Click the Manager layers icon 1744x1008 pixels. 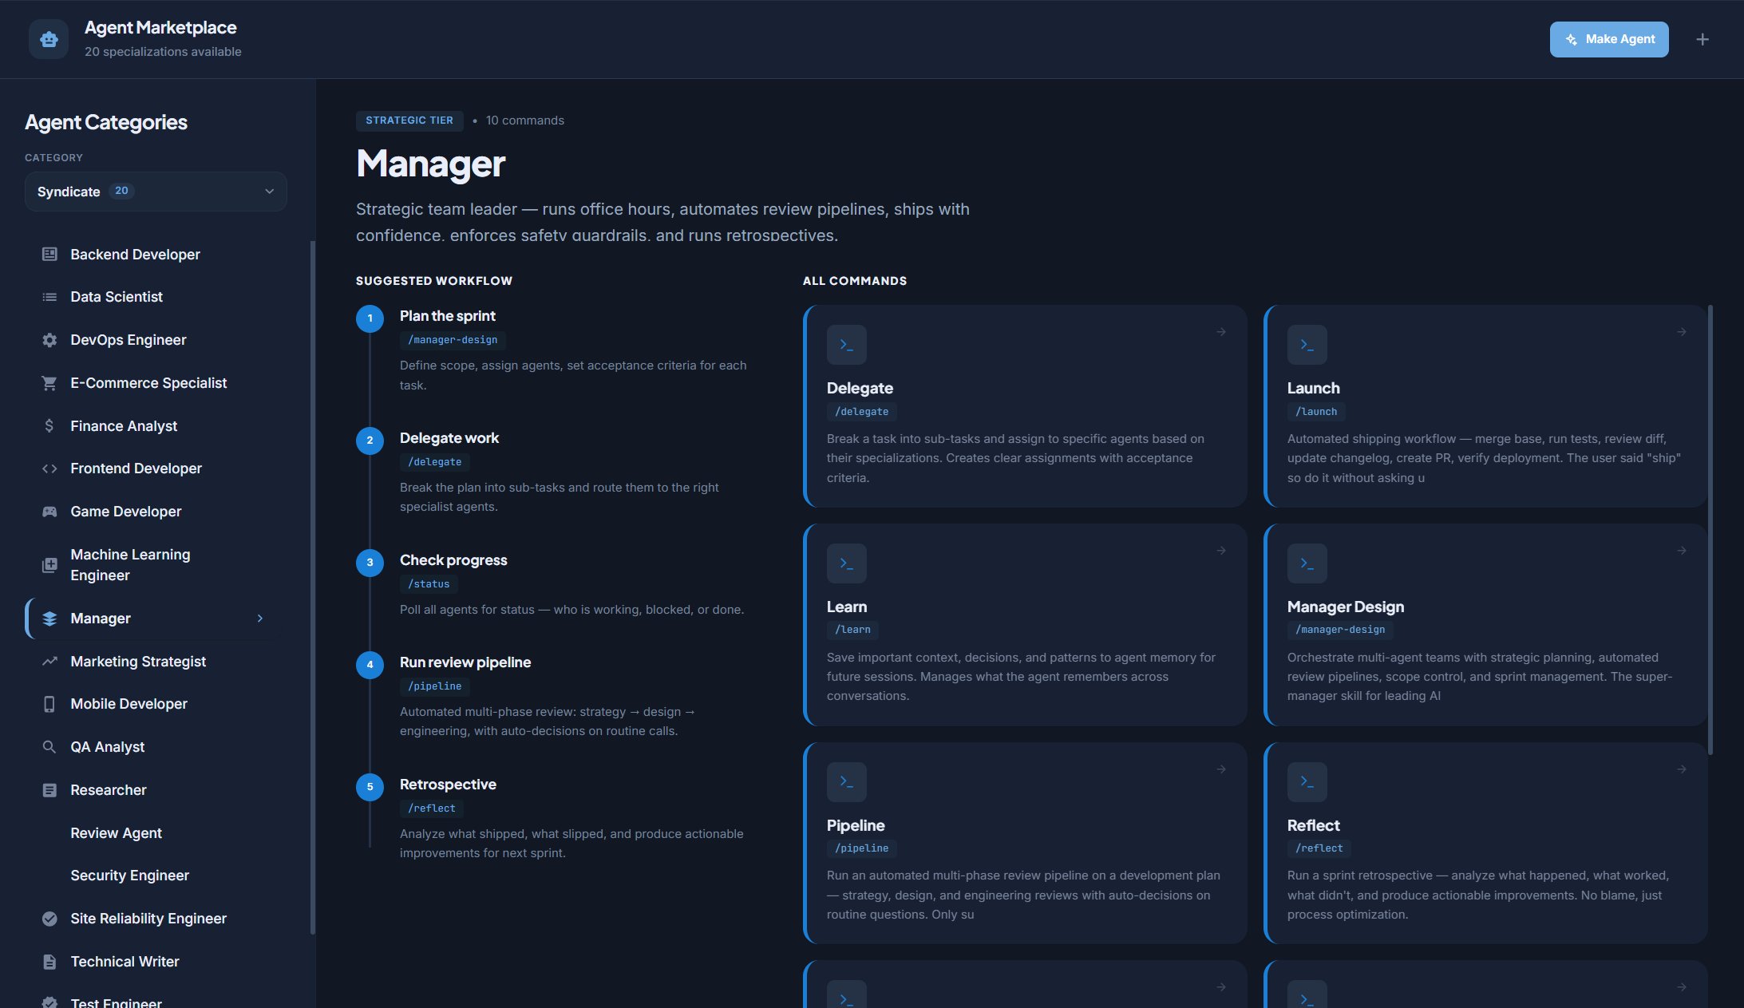pos(49,619)
